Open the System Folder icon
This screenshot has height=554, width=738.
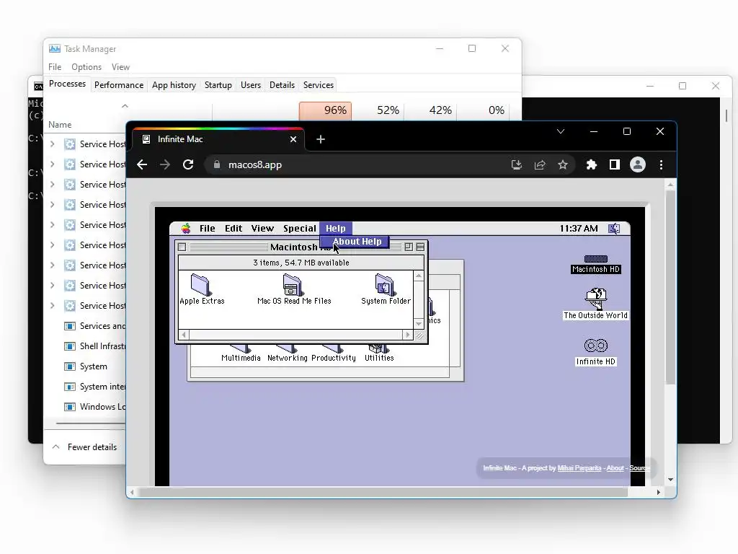[x=386, y=290]
